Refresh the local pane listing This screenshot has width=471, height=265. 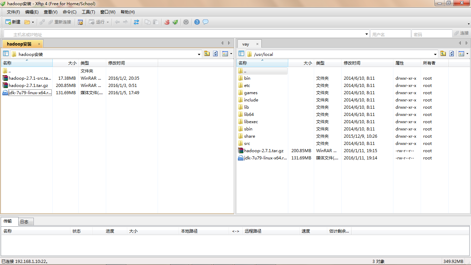click(x=216, y=53)
